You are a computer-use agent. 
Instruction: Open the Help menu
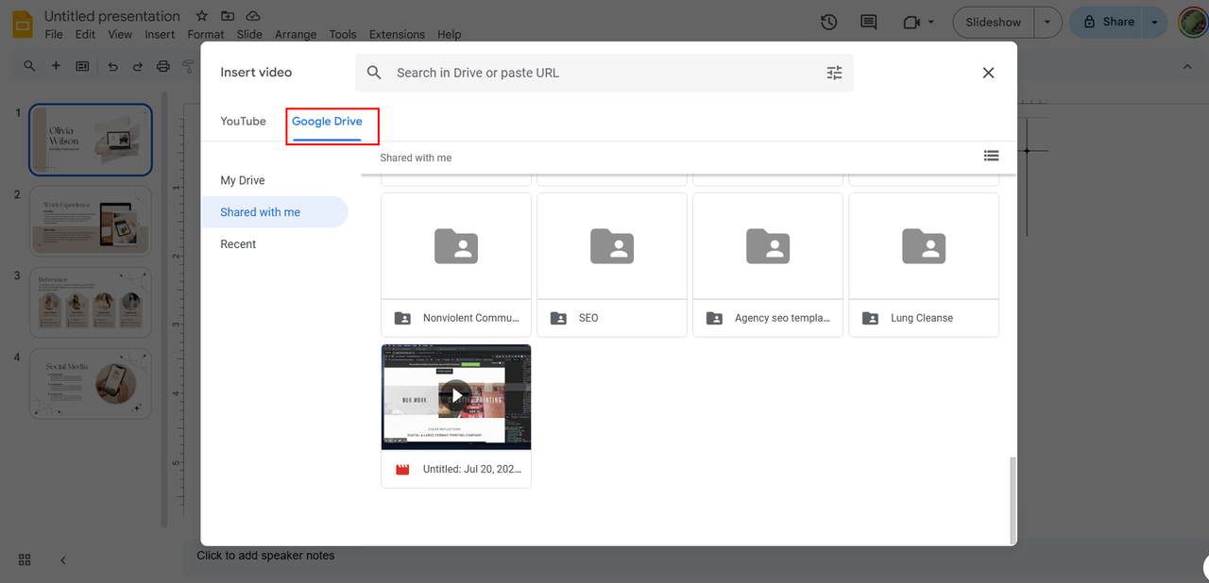[x=450, y=34]
